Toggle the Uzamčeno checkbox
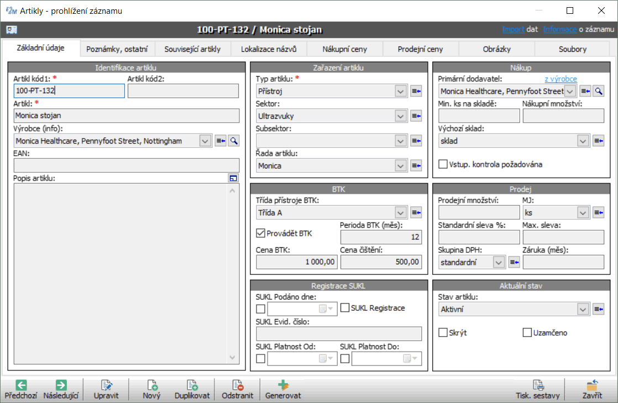 click(x=527, y=332)
